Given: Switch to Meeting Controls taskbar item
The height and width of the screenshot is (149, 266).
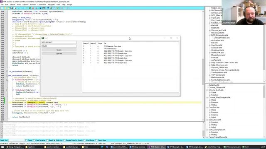Looking at the screenshot, I should (138, 147).
